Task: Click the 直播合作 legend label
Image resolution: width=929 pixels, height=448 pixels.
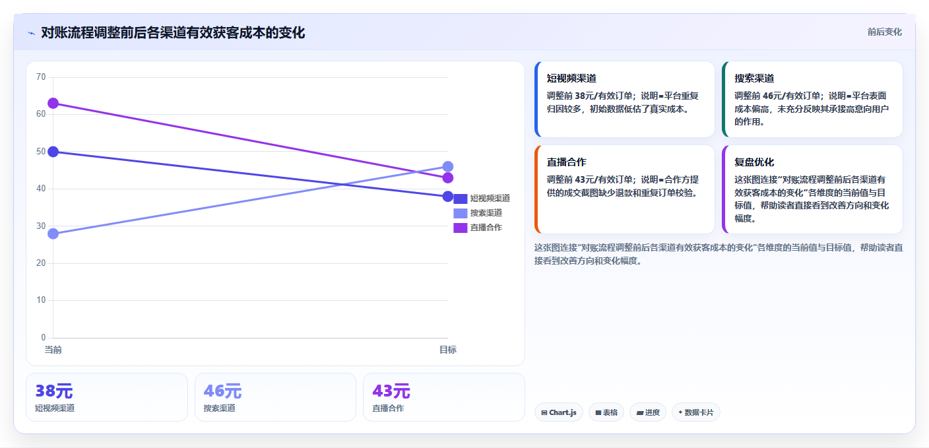Action: [x=486, y=228]
